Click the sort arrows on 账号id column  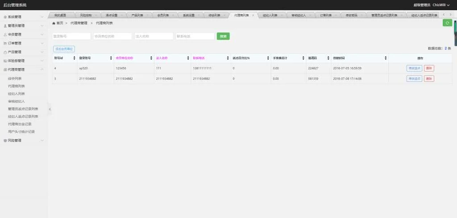point(74,58)
